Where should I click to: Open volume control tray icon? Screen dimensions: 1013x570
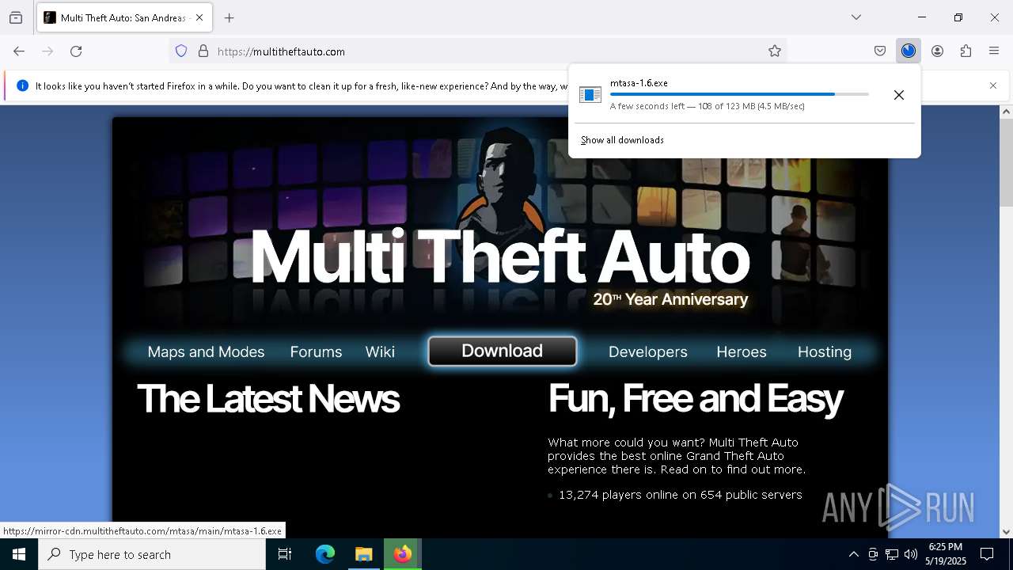(x=911, y=554)
